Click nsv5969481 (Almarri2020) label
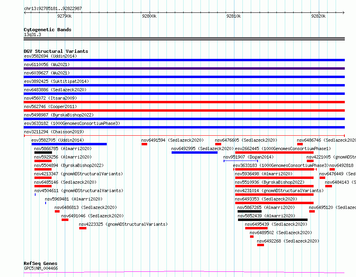The image size is (356, 277). (74, 199)
